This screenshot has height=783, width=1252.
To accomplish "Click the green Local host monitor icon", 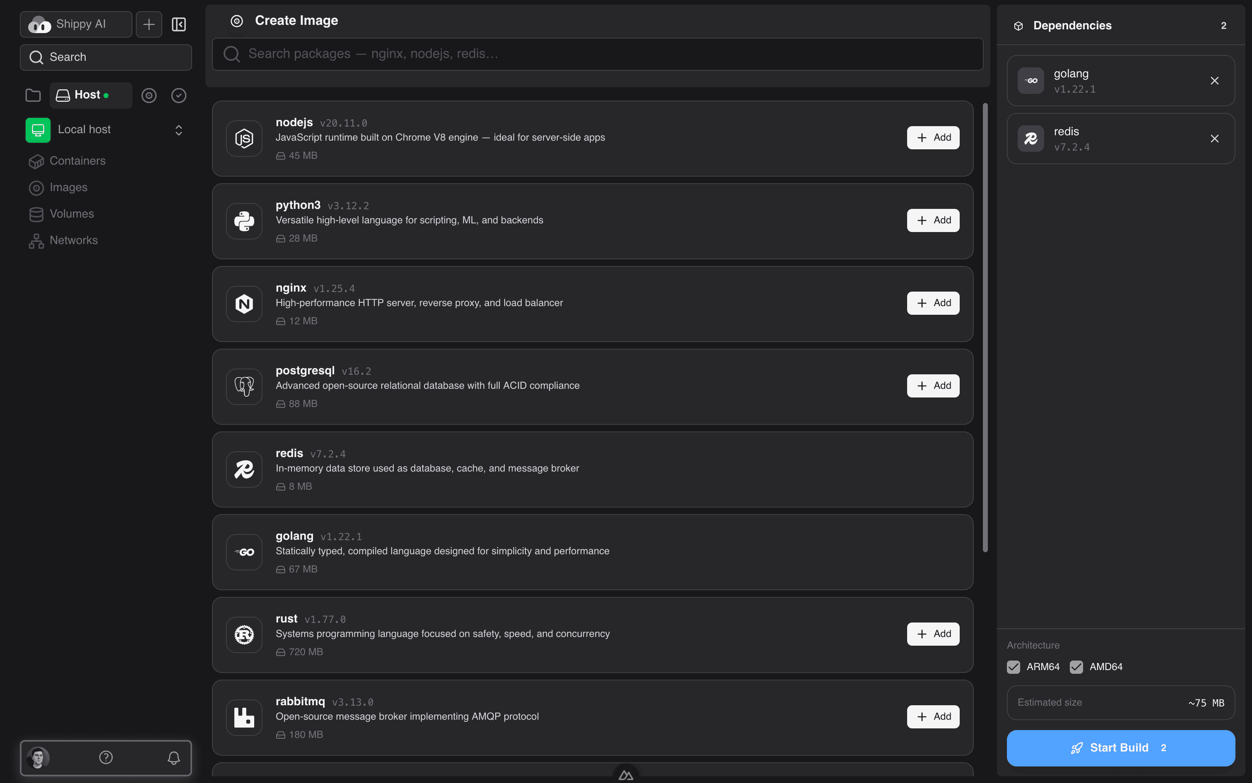I will 38,130.
